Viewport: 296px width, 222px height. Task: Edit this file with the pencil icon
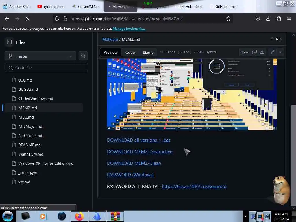pyautogui.click(x=272, y=52)
